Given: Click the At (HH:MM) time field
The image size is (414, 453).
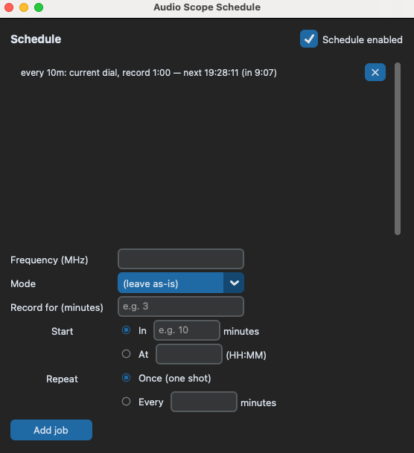Looking at the screenshot, I should coord(189,354).
